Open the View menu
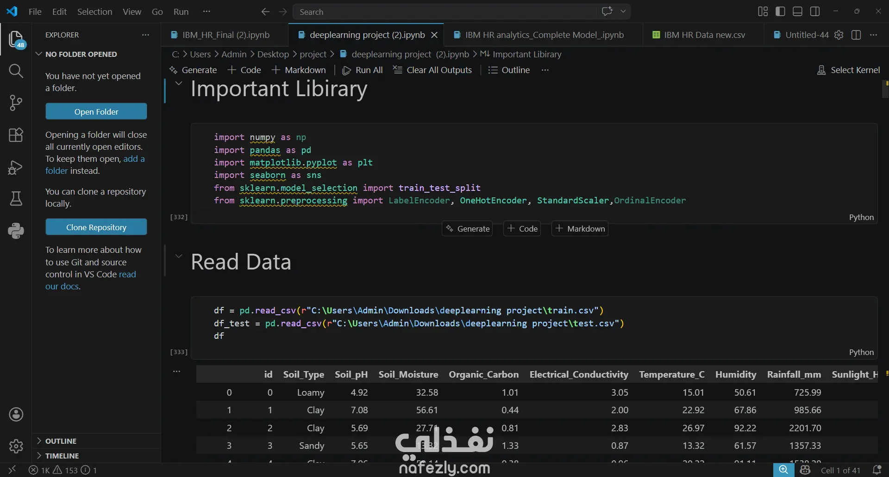889x477 pixels. 132,12
